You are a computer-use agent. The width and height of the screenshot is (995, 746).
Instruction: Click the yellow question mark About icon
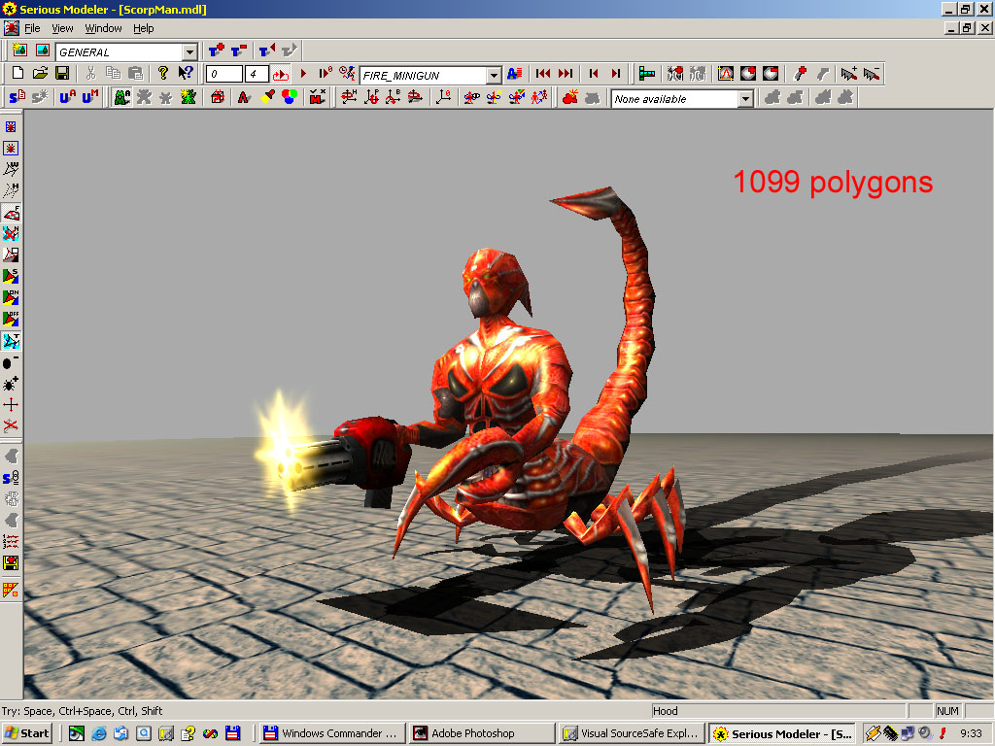[x=163, y=74]
